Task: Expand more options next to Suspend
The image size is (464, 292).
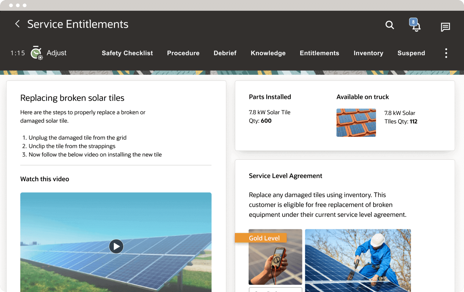Action: pyautogui.click(x=446, y=53)
